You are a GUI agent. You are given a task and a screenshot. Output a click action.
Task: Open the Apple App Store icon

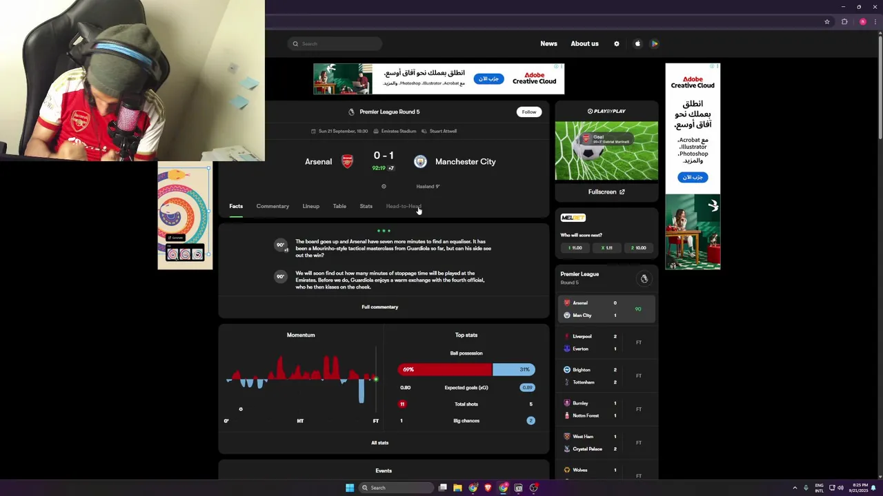[637, 43]
